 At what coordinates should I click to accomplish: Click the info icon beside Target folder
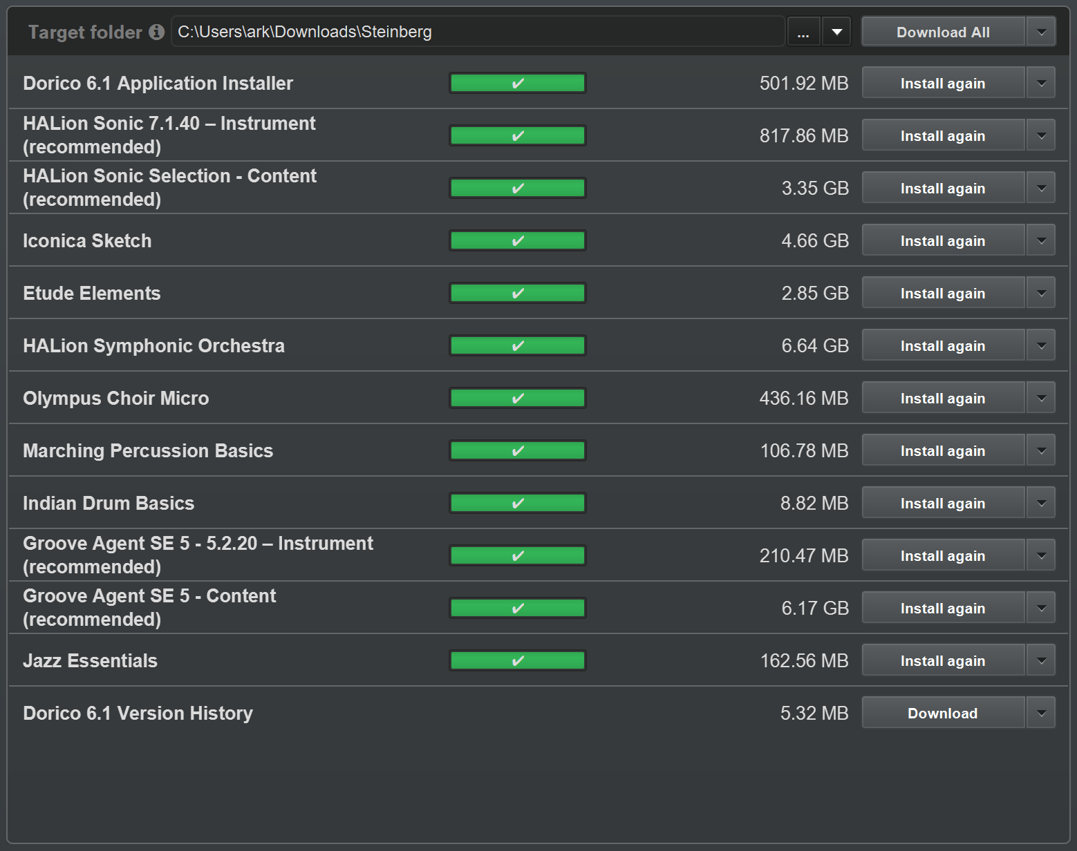(x=157, y=32)
